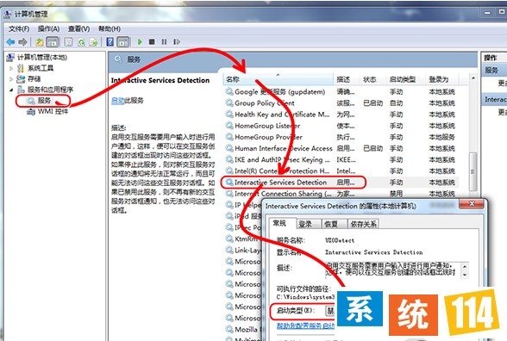Switch to 依存关系 tab in properties dialog
507x341 pixels.
[x=364, y=224]
